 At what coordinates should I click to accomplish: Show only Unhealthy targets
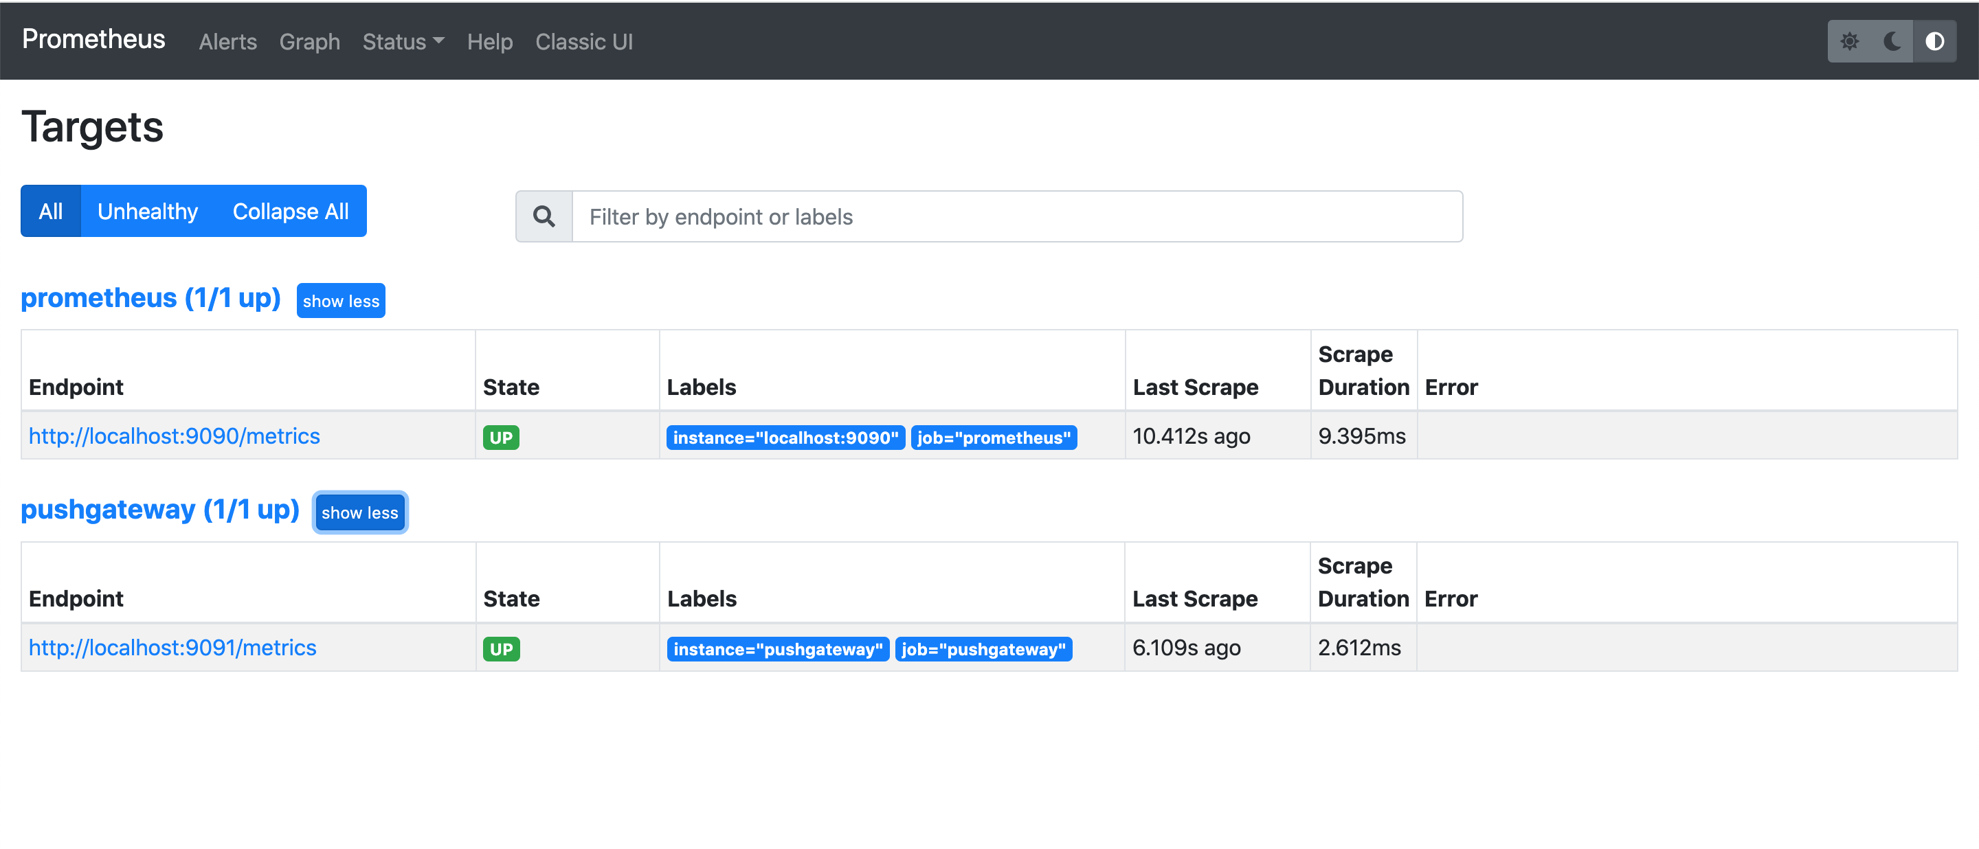coord(148,211)
